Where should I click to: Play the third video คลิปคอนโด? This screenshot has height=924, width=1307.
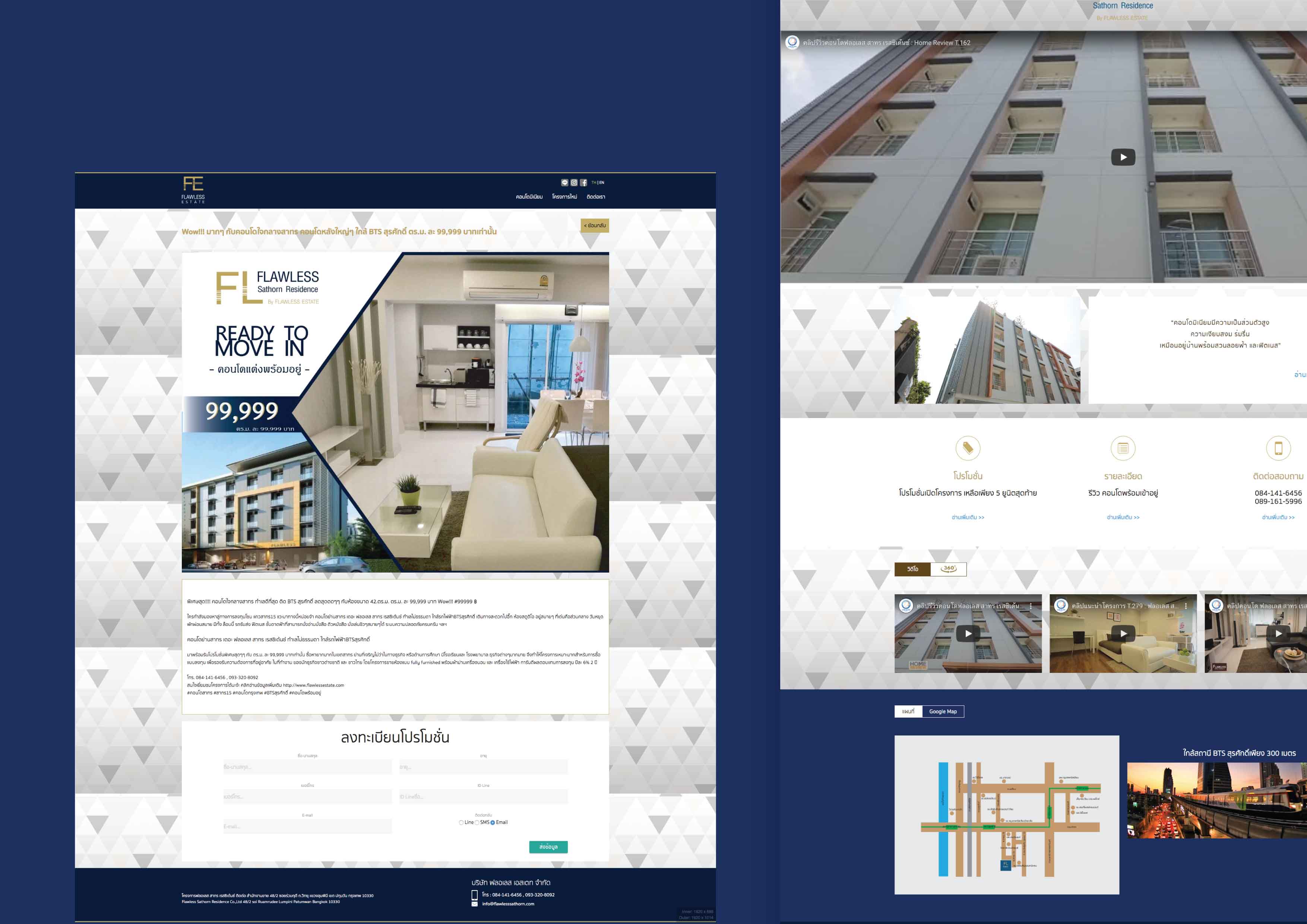point(1279,634)
